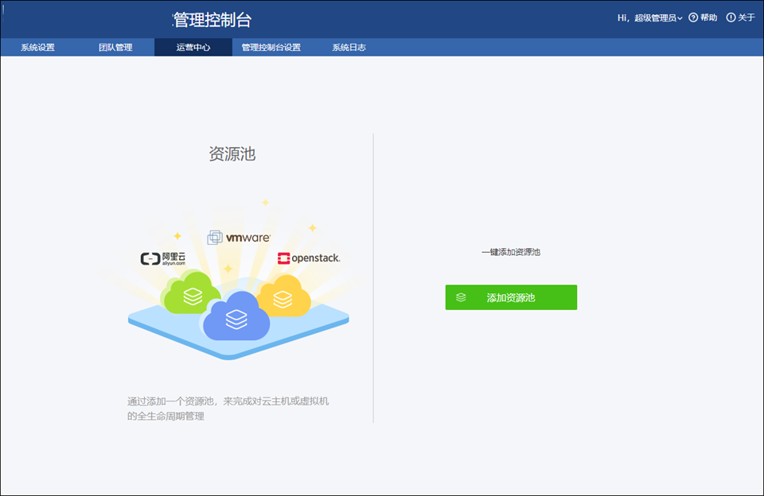This screenshot has width=764, height=496.
Task: Click the VMware logo in the illustration
Action: pyautogui.click(x=238, y=236)
